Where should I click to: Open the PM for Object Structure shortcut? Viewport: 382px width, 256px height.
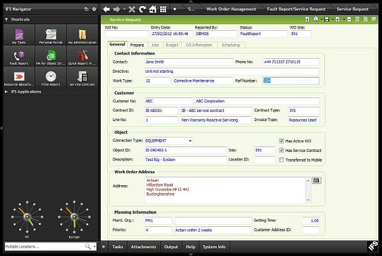[51, 56]
